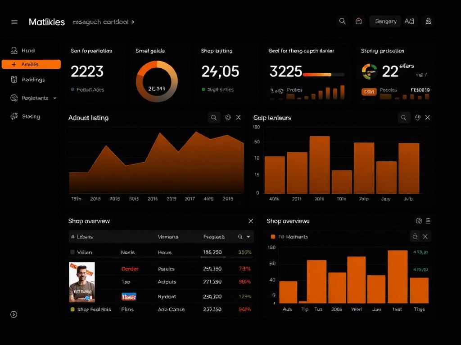Click the orange progress bar beside 3225
Screen dimensions: 461x345
click(317, 75)
